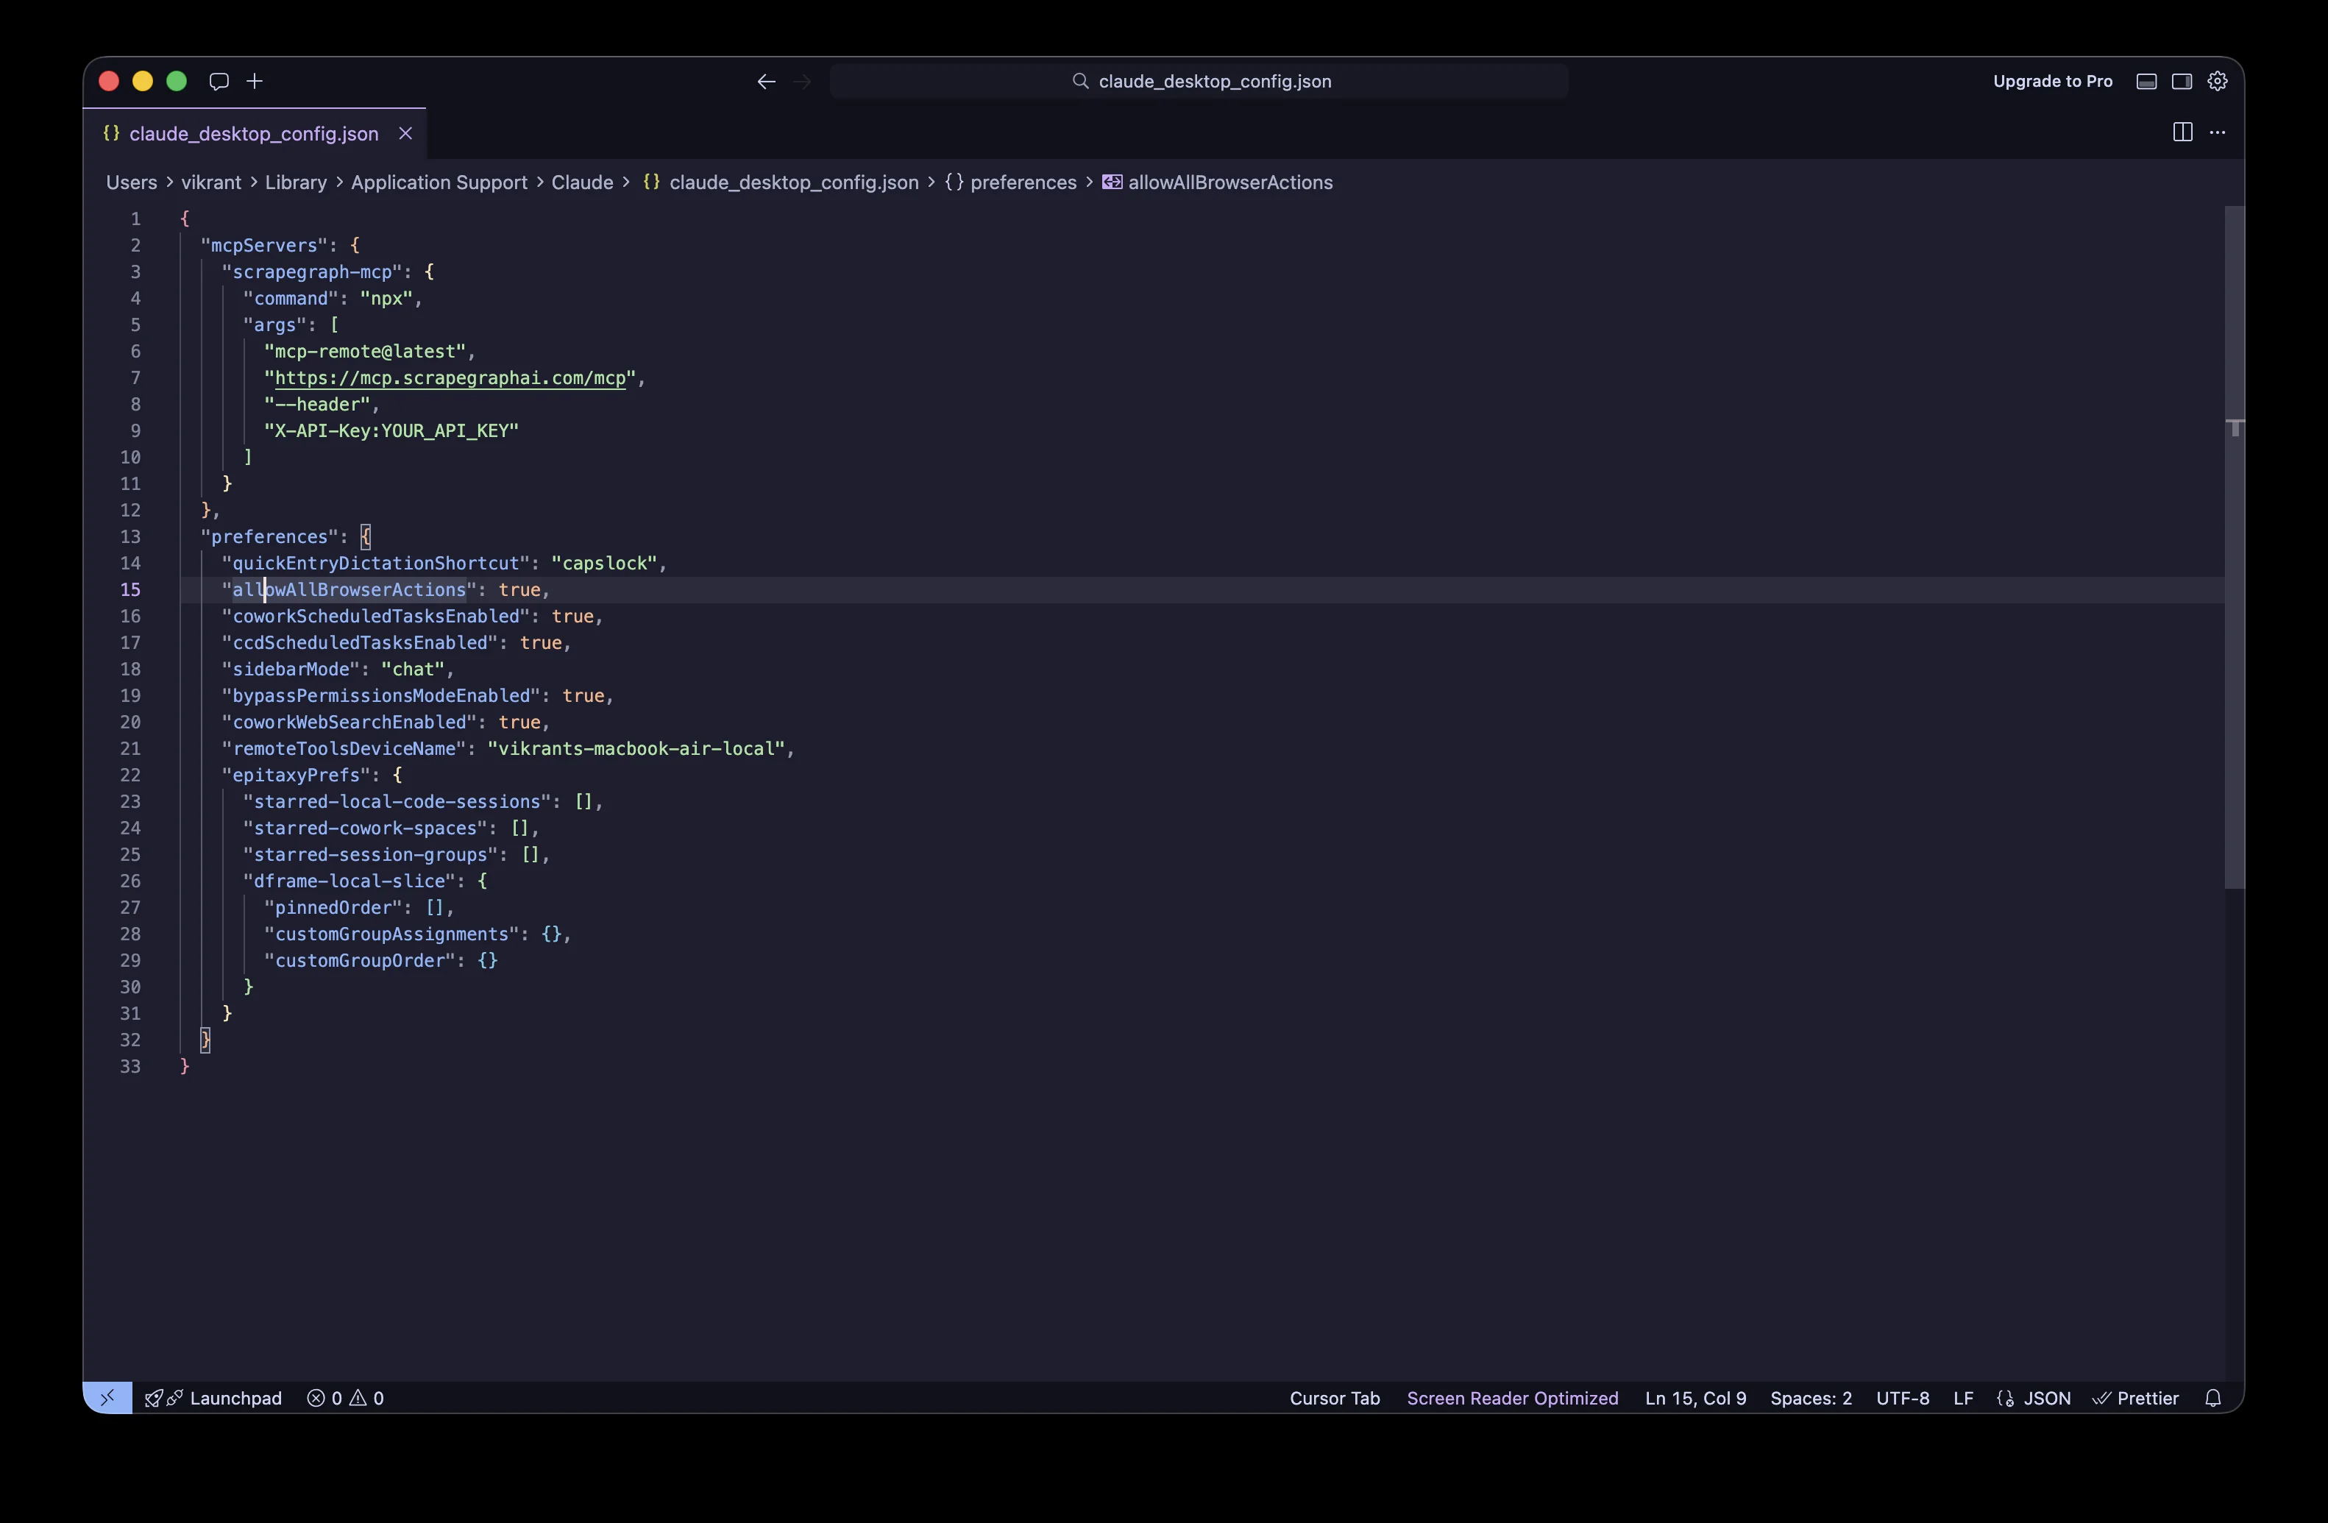Go forward with the right arrow

coord(803,81)
